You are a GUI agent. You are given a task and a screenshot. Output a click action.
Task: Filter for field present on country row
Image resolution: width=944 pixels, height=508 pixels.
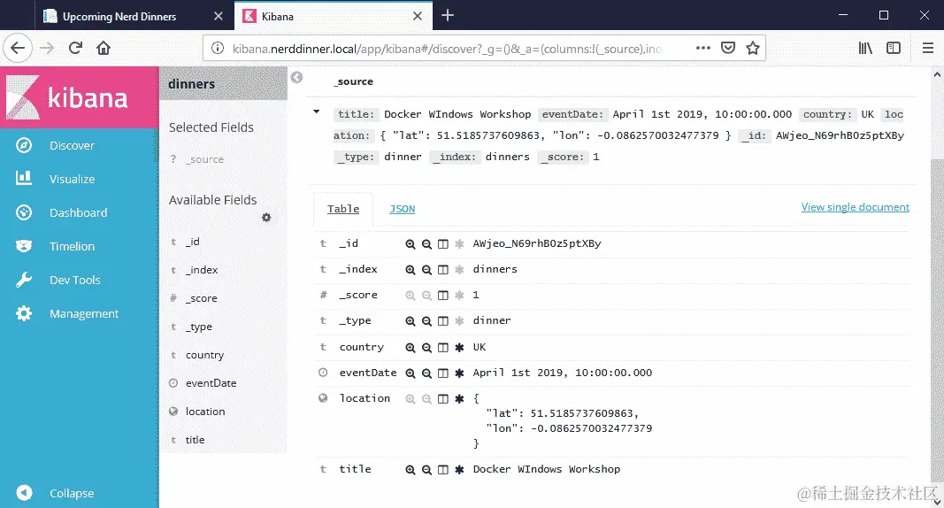pyautogui.click(x=459, y=347)
